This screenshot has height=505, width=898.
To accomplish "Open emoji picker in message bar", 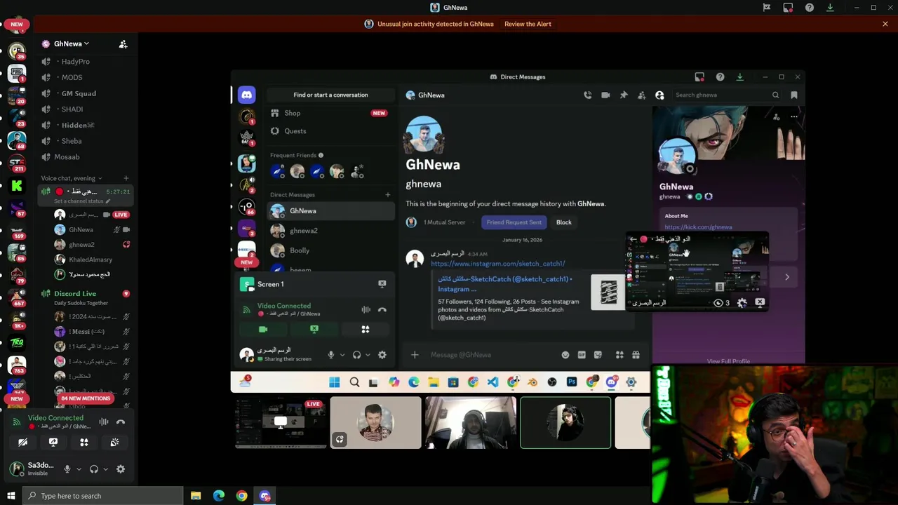I will (565, 355).
